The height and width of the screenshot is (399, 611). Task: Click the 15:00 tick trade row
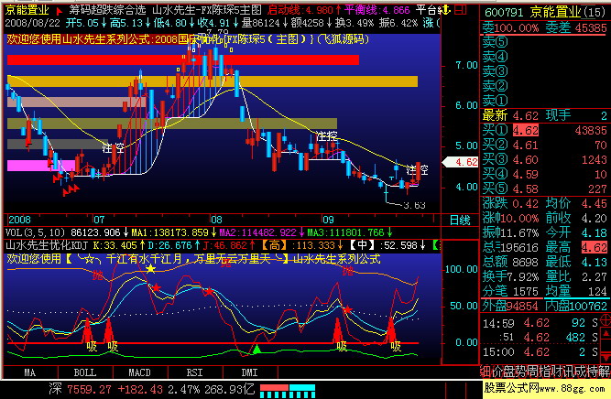click(540, 352)
